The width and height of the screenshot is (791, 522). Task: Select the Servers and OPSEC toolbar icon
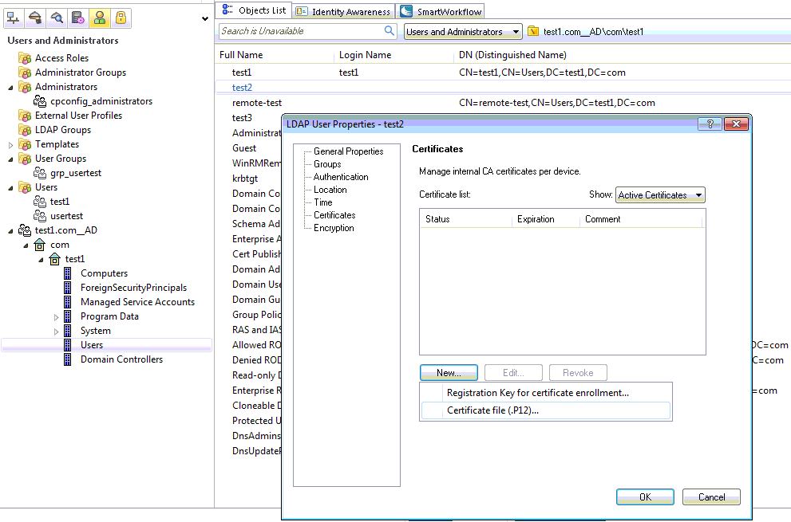tap(78, 18)
